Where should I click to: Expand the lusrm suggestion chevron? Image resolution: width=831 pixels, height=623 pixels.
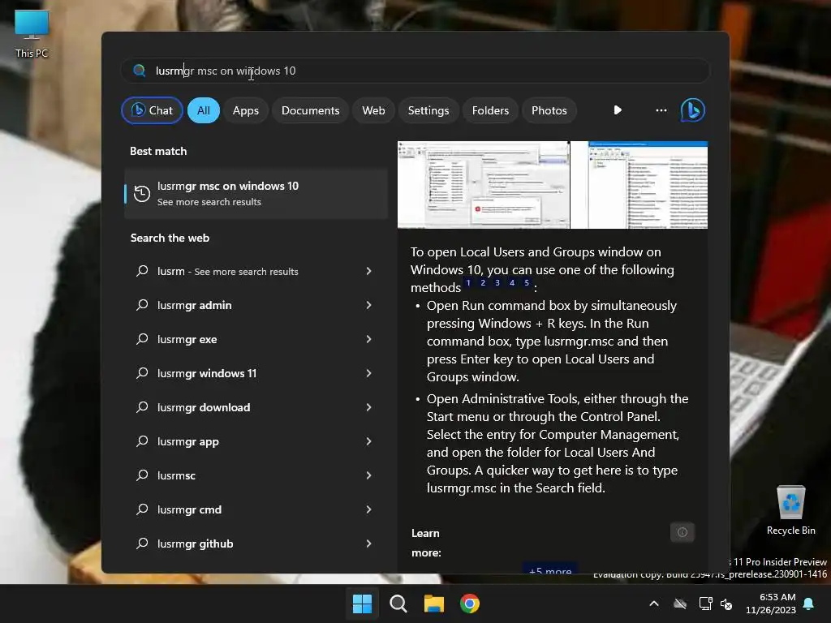[x=369, y=271]
